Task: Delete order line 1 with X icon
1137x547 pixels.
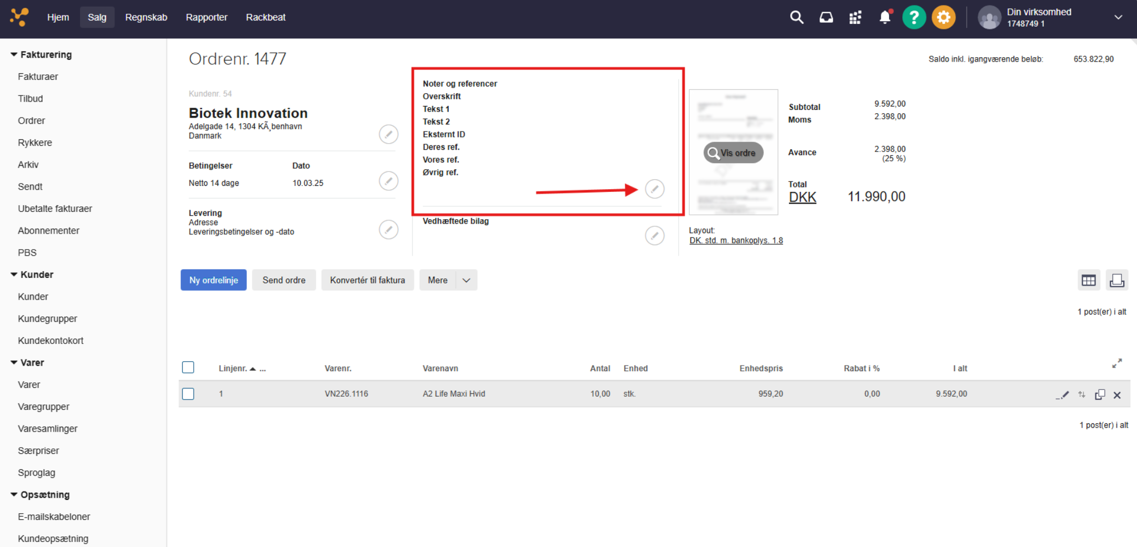Action: click(x=1117, y=395)
